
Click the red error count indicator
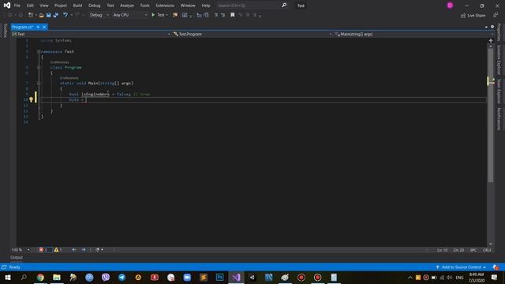(x=45, y=250)
